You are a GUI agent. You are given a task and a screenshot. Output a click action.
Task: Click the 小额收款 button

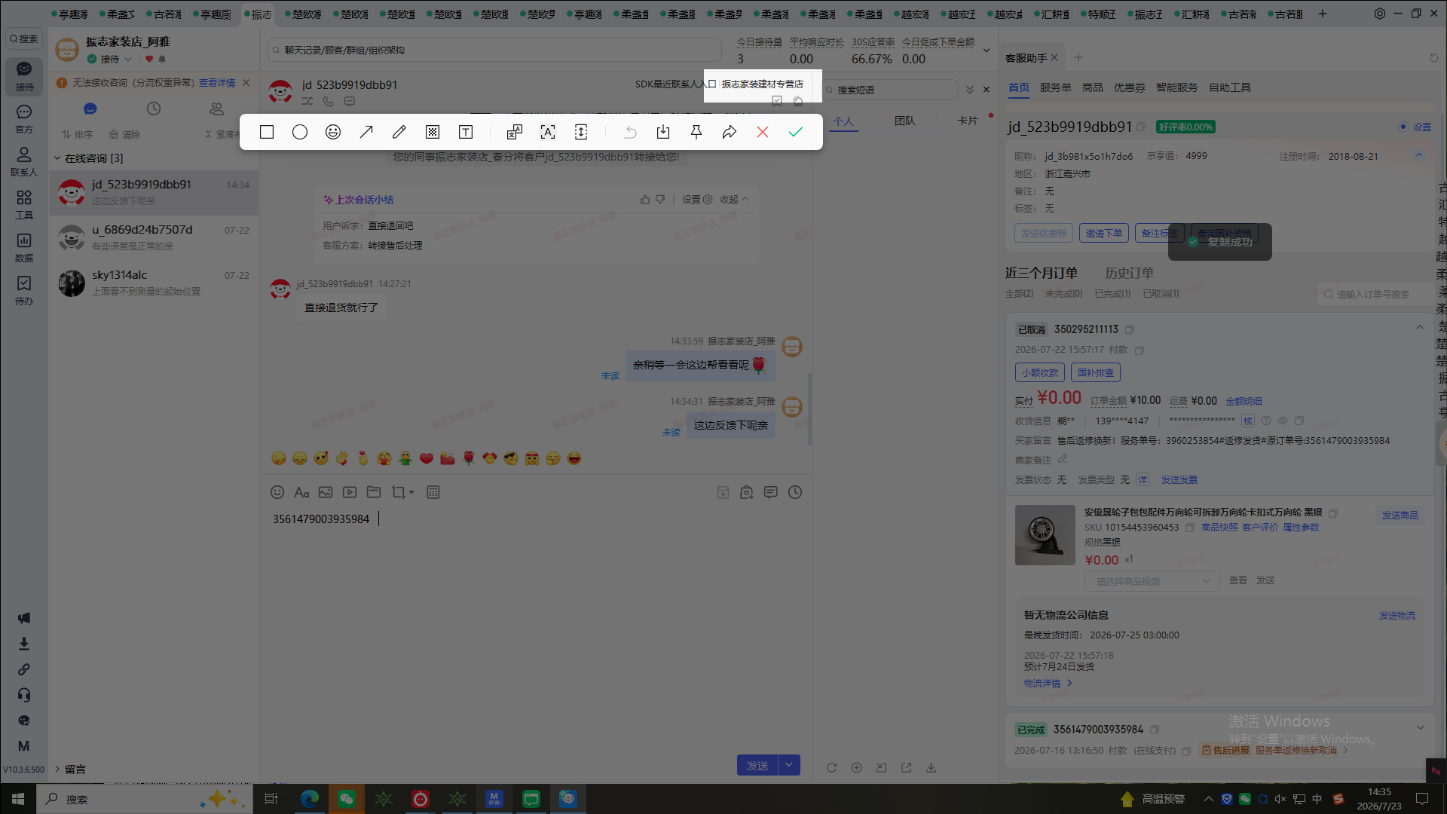(1040, 372)
